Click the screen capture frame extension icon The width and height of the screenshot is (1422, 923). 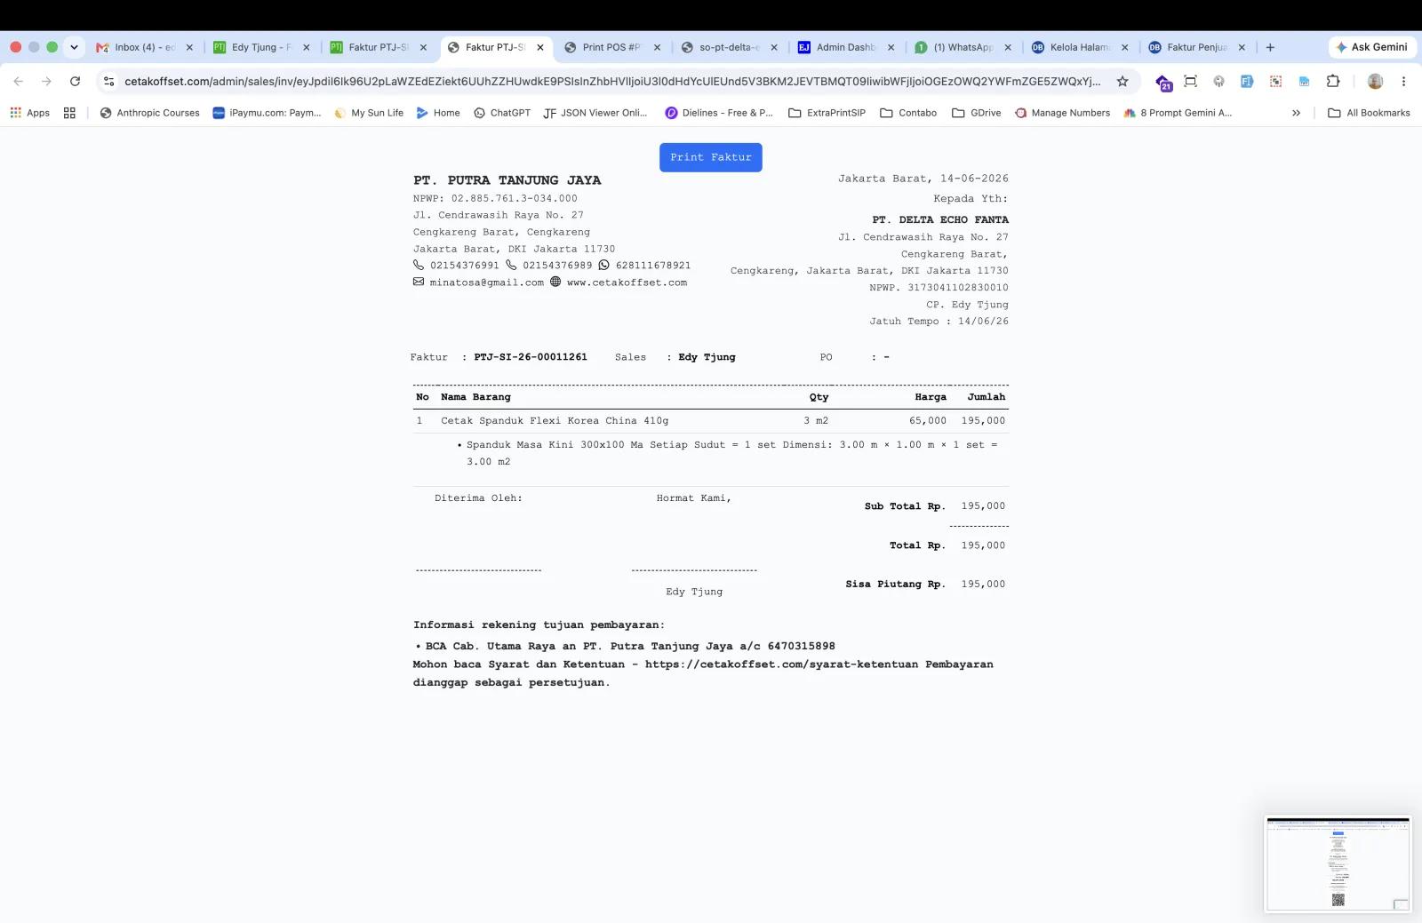click(1191, 82)
